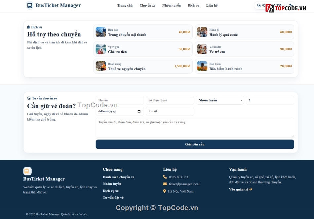Open the Bảo hiểm hành trình thumbnail
Screen dimensions: 314x219
tap(202, 66)
